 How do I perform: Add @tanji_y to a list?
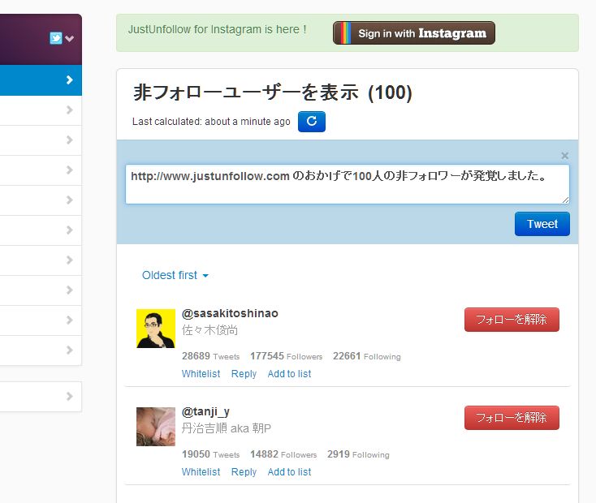pos(289,472)
